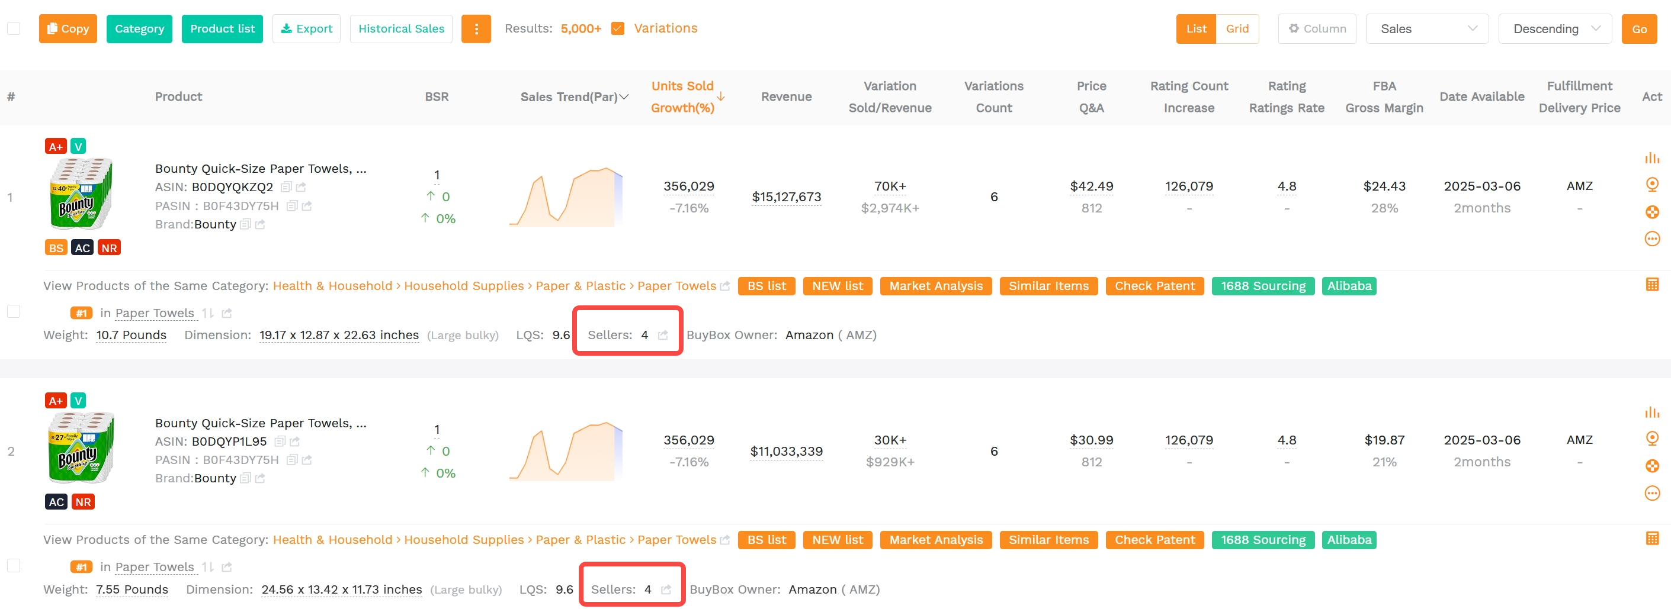Open the ellipsis circle icon for product 2
1671x609 pixels.
[x=1652, y=493]
